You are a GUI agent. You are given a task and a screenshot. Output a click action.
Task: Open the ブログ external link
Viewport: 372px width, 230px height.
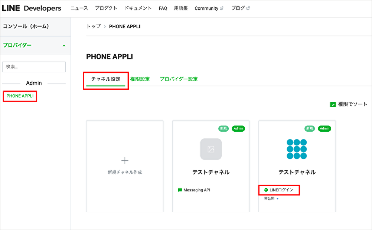pos(238,8)
